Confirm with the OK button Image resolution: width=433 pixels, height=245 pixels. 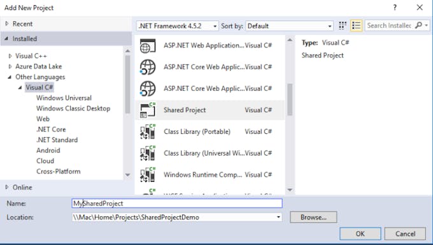pyautogui.click(x=360, y=234)
